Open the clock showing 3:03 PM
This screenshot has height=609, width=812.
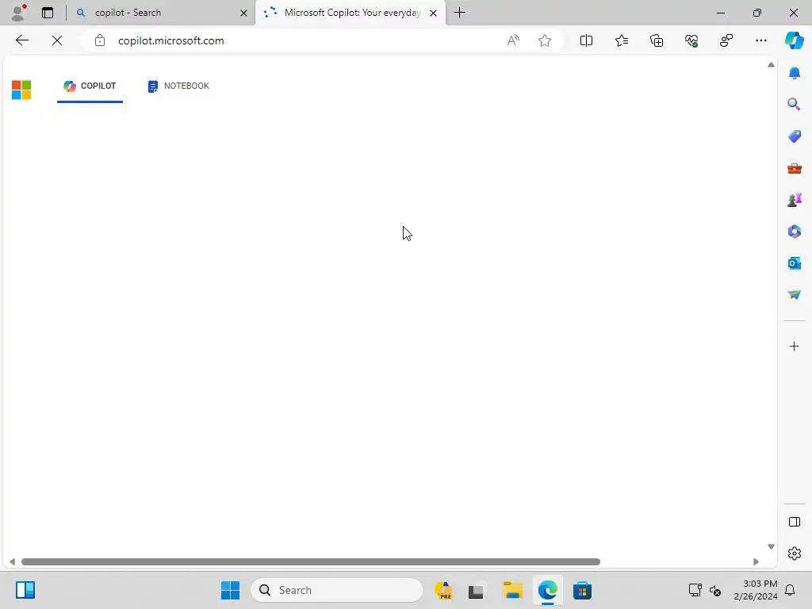755,590
